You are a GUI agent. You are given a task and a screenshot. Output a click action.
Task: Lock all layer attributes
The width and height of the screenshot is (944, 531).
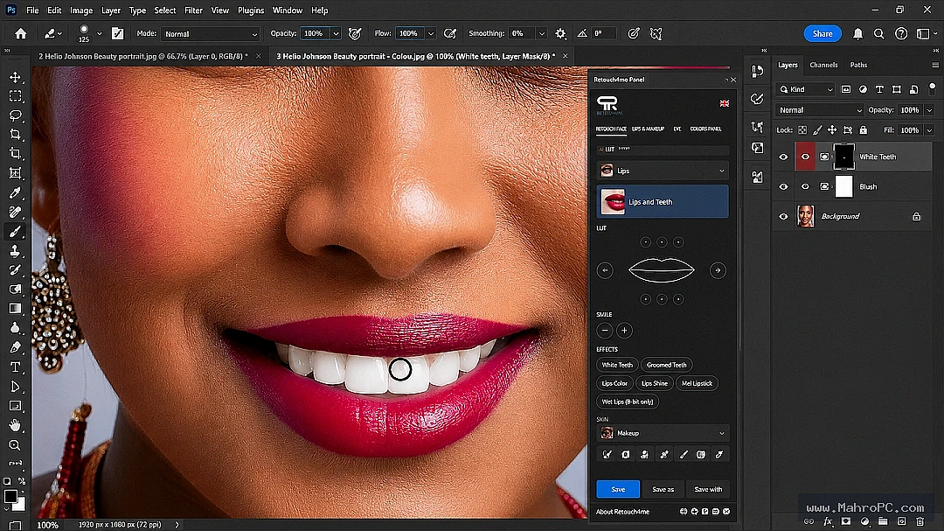point(864,130)
